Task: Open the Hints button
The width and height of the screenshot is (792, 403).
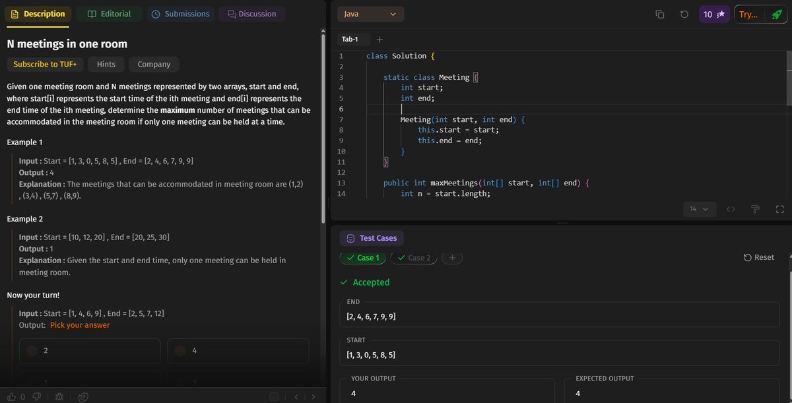Action: (106, 64)
